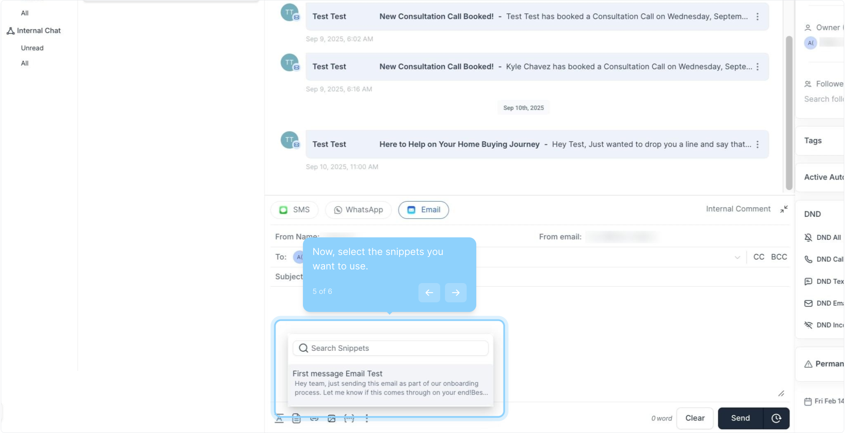Insert image via the picture icon
The image size is (845, 433).
[x=331, y=419]
